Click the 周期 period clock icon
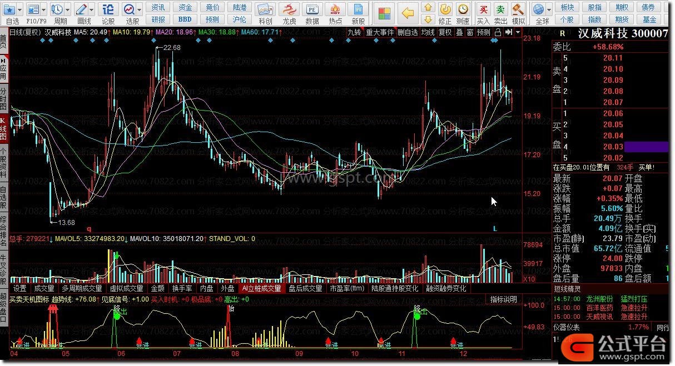Image resolution: width=675 pixels, height=366 pixels. pos(57,9)
